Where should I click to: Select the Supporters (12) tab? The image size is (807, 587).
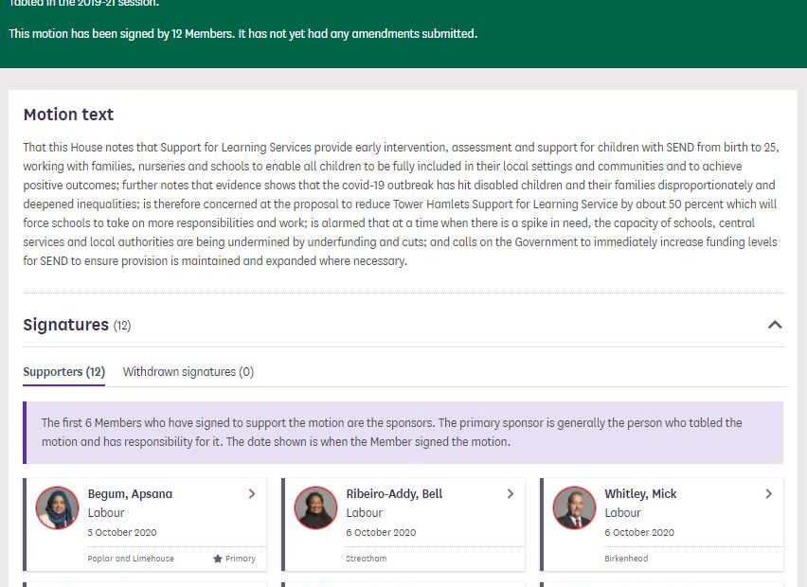click(x=63, y=372)
